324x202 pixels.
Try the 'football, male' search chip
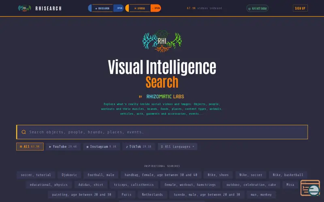pyautogui.click(x=101, y=175)
